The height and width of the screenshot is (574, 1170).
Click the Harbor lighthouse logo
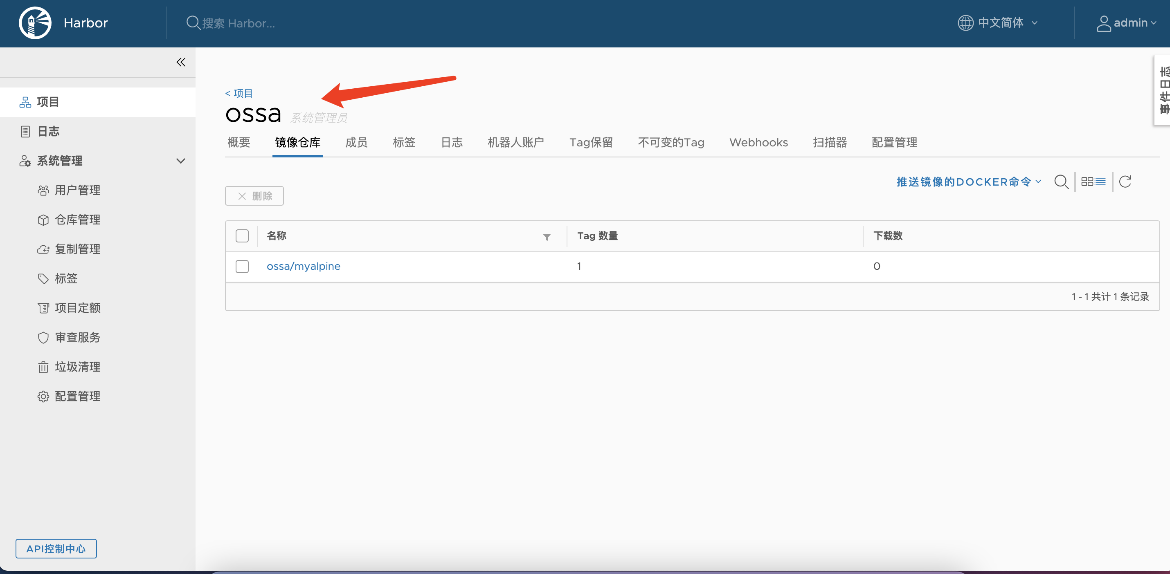coord(35,22)
